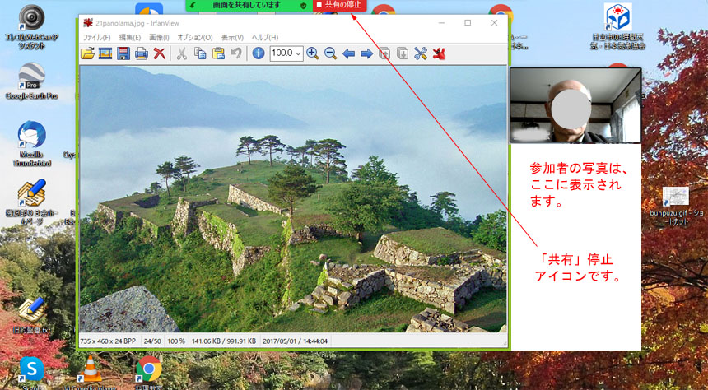Open the bunpuzu.gif shortcut on desktop
The image size is (708, 390).
(x=676, y=206)
